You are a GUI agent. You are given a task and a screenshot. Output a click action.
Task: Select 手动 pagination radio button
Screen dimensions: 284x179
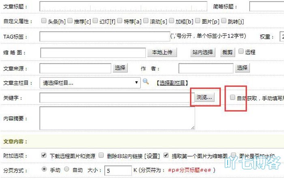[x=45, y=170]
